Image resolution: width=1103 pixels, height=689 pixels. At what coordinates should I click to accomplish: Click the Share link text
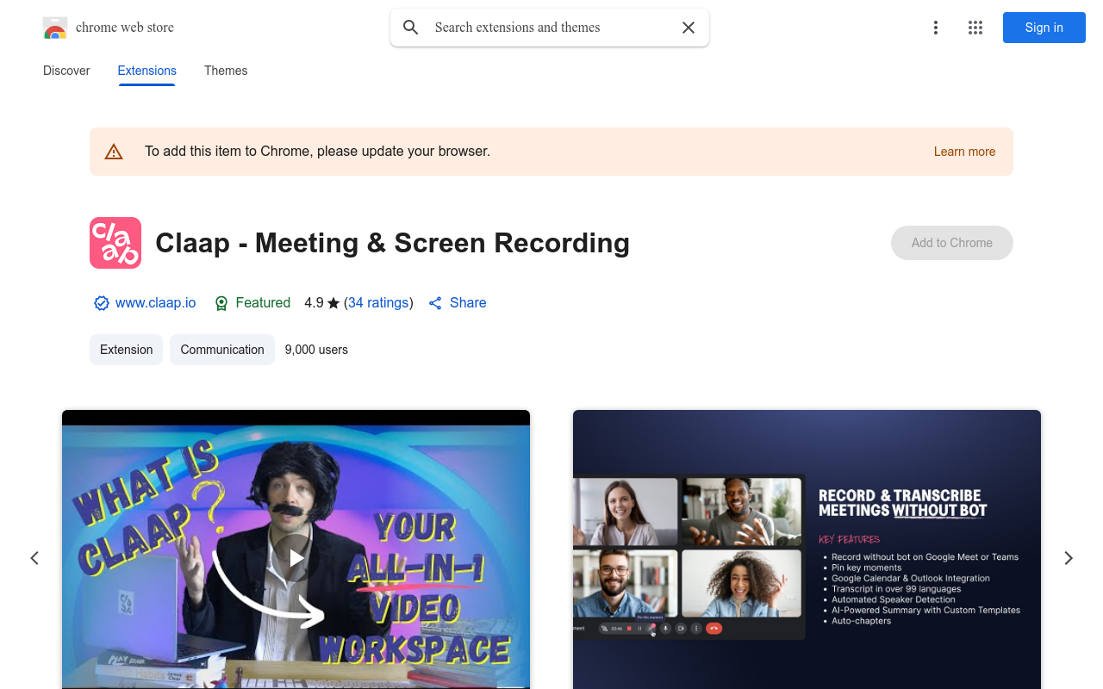468,303
